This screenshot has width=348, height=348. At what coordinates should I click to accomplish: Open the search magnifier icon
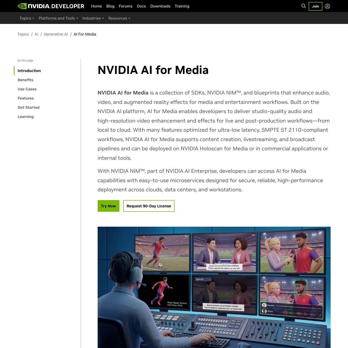pos(303,6)
